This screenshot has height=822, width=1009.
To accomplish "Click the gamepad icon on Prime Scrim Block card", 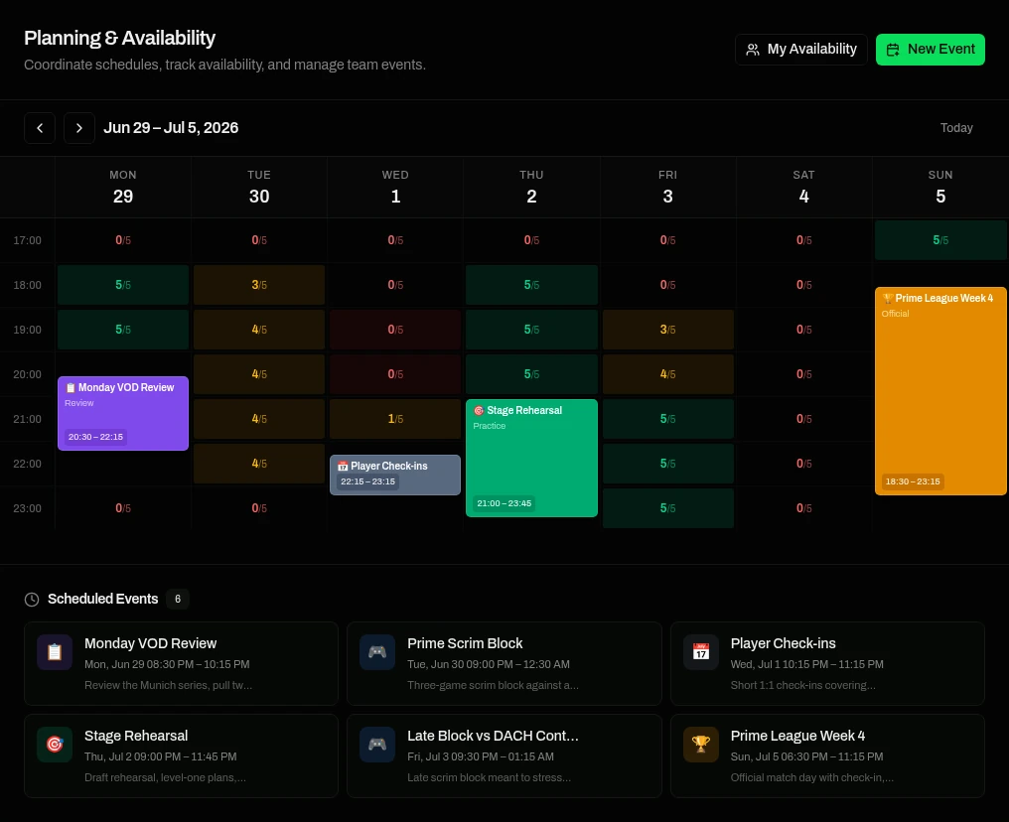I will [377, 652].
